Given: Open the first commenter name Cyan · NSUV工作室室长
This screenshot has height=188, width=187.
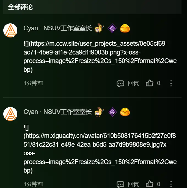Looking at the screenshot, I should (x=58, y=28).
